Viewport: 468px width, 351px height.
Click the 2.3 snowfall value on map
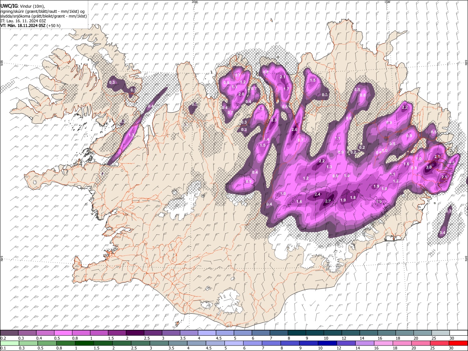[274, 120]
